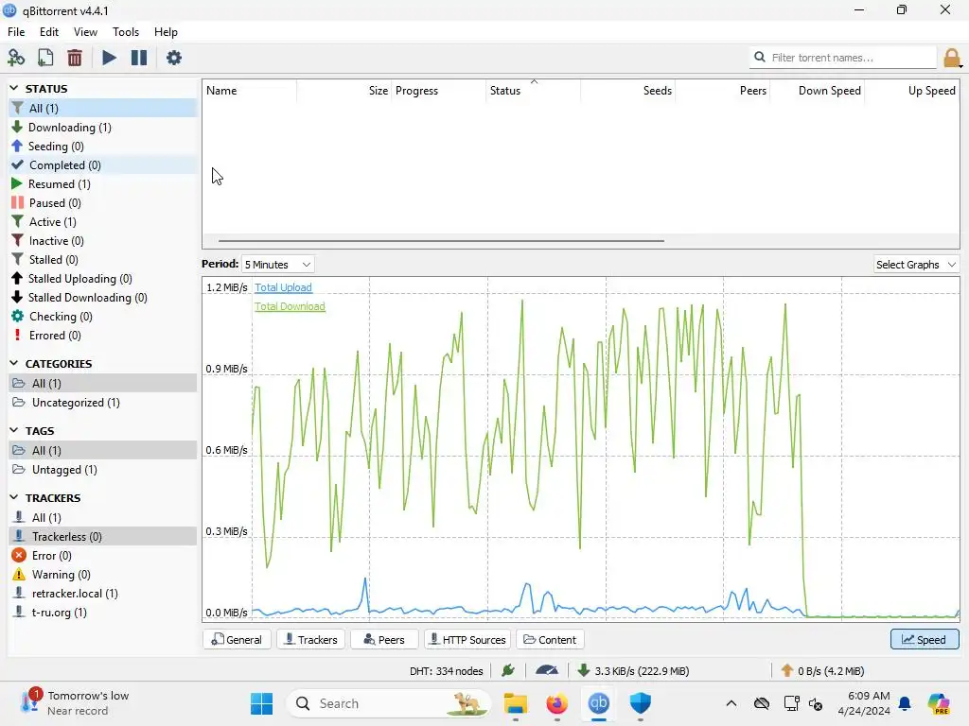Open Firefox from the taskbar
Screen dimensions: 969x726
(x=556, y=703)
